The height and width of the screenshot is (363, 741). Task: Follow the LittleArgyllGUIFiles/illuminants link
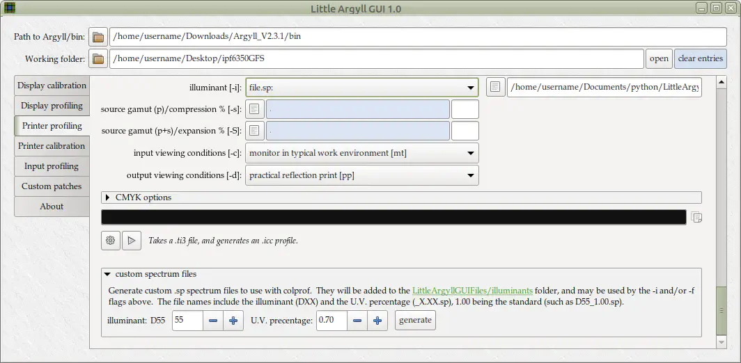tap(473, 291)
